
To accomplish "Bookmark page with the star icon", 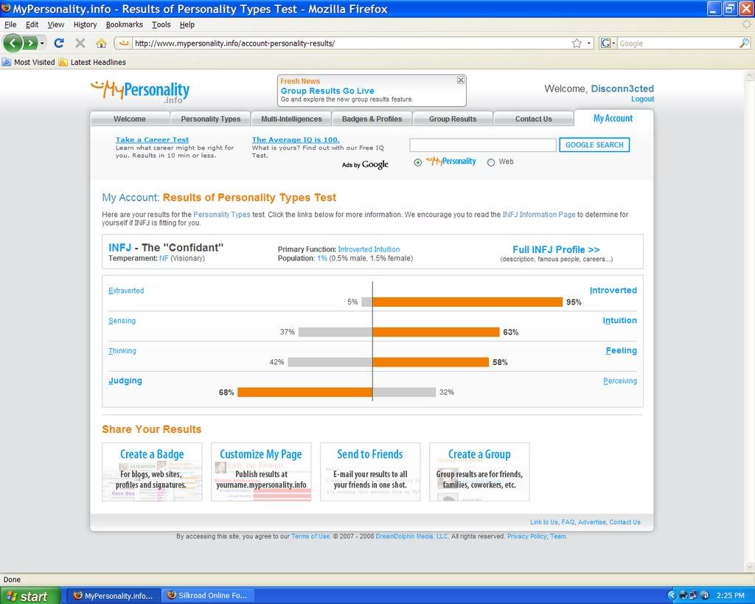I will tap(577, 43).
